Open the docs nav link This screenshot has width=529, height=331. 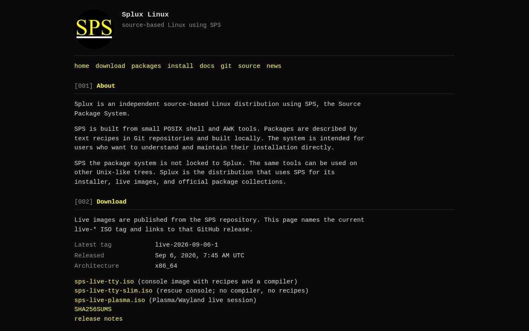tap(207, 66)
